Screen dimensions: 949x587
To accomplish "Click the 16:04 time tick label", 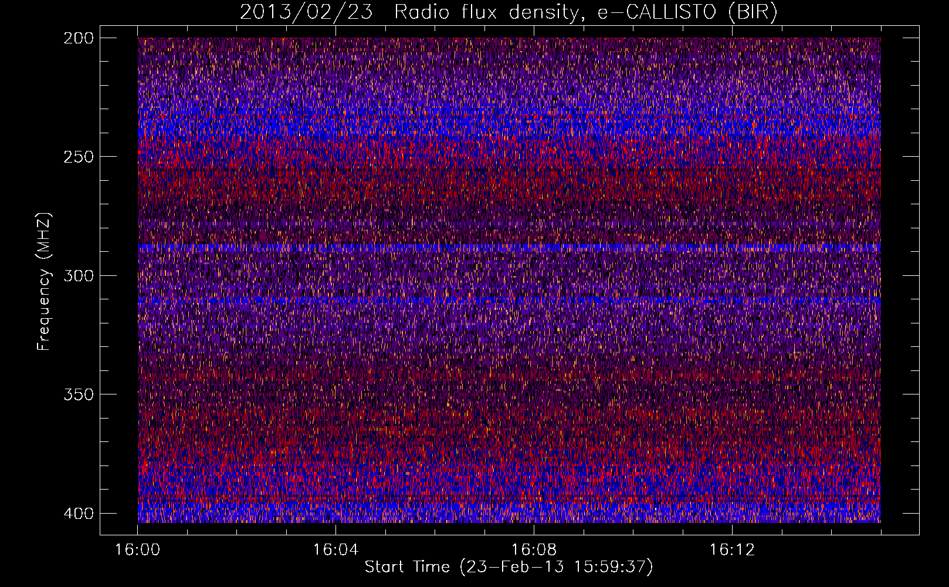I will click(335, 550).
